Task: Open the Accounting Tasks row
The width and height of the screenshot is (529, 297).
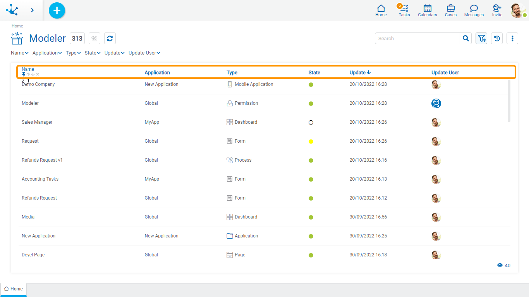Action: [x=264, y=179]
